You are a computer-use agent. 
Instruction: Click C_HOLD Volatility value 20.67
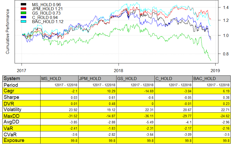pos(187,110)
